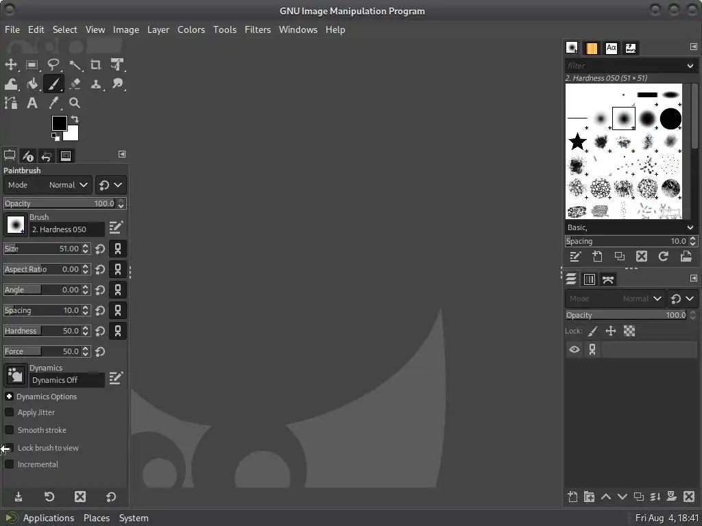Screen dimensions: 702x526
Task: Click the foreground color swatch
Action: click(x=59, y=123)
